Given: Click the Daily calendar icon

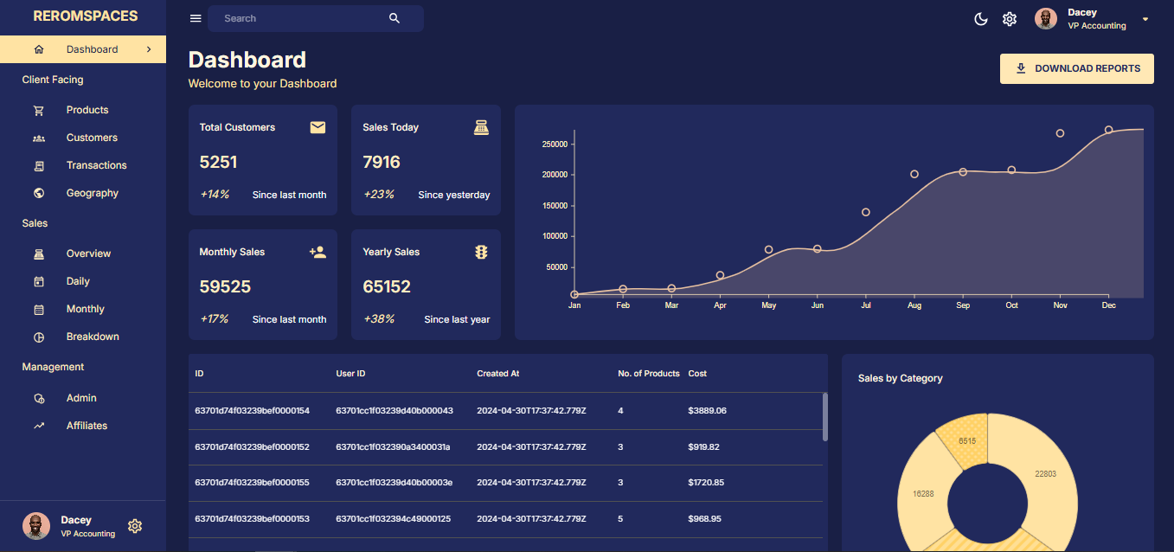Looking at the screenshot, I should (x=39, y=281).
